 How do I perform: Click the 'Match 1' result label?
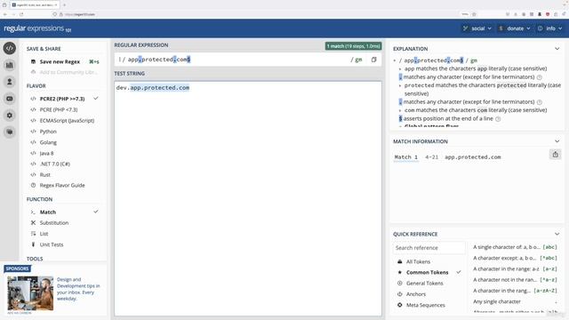coord(405,157)
